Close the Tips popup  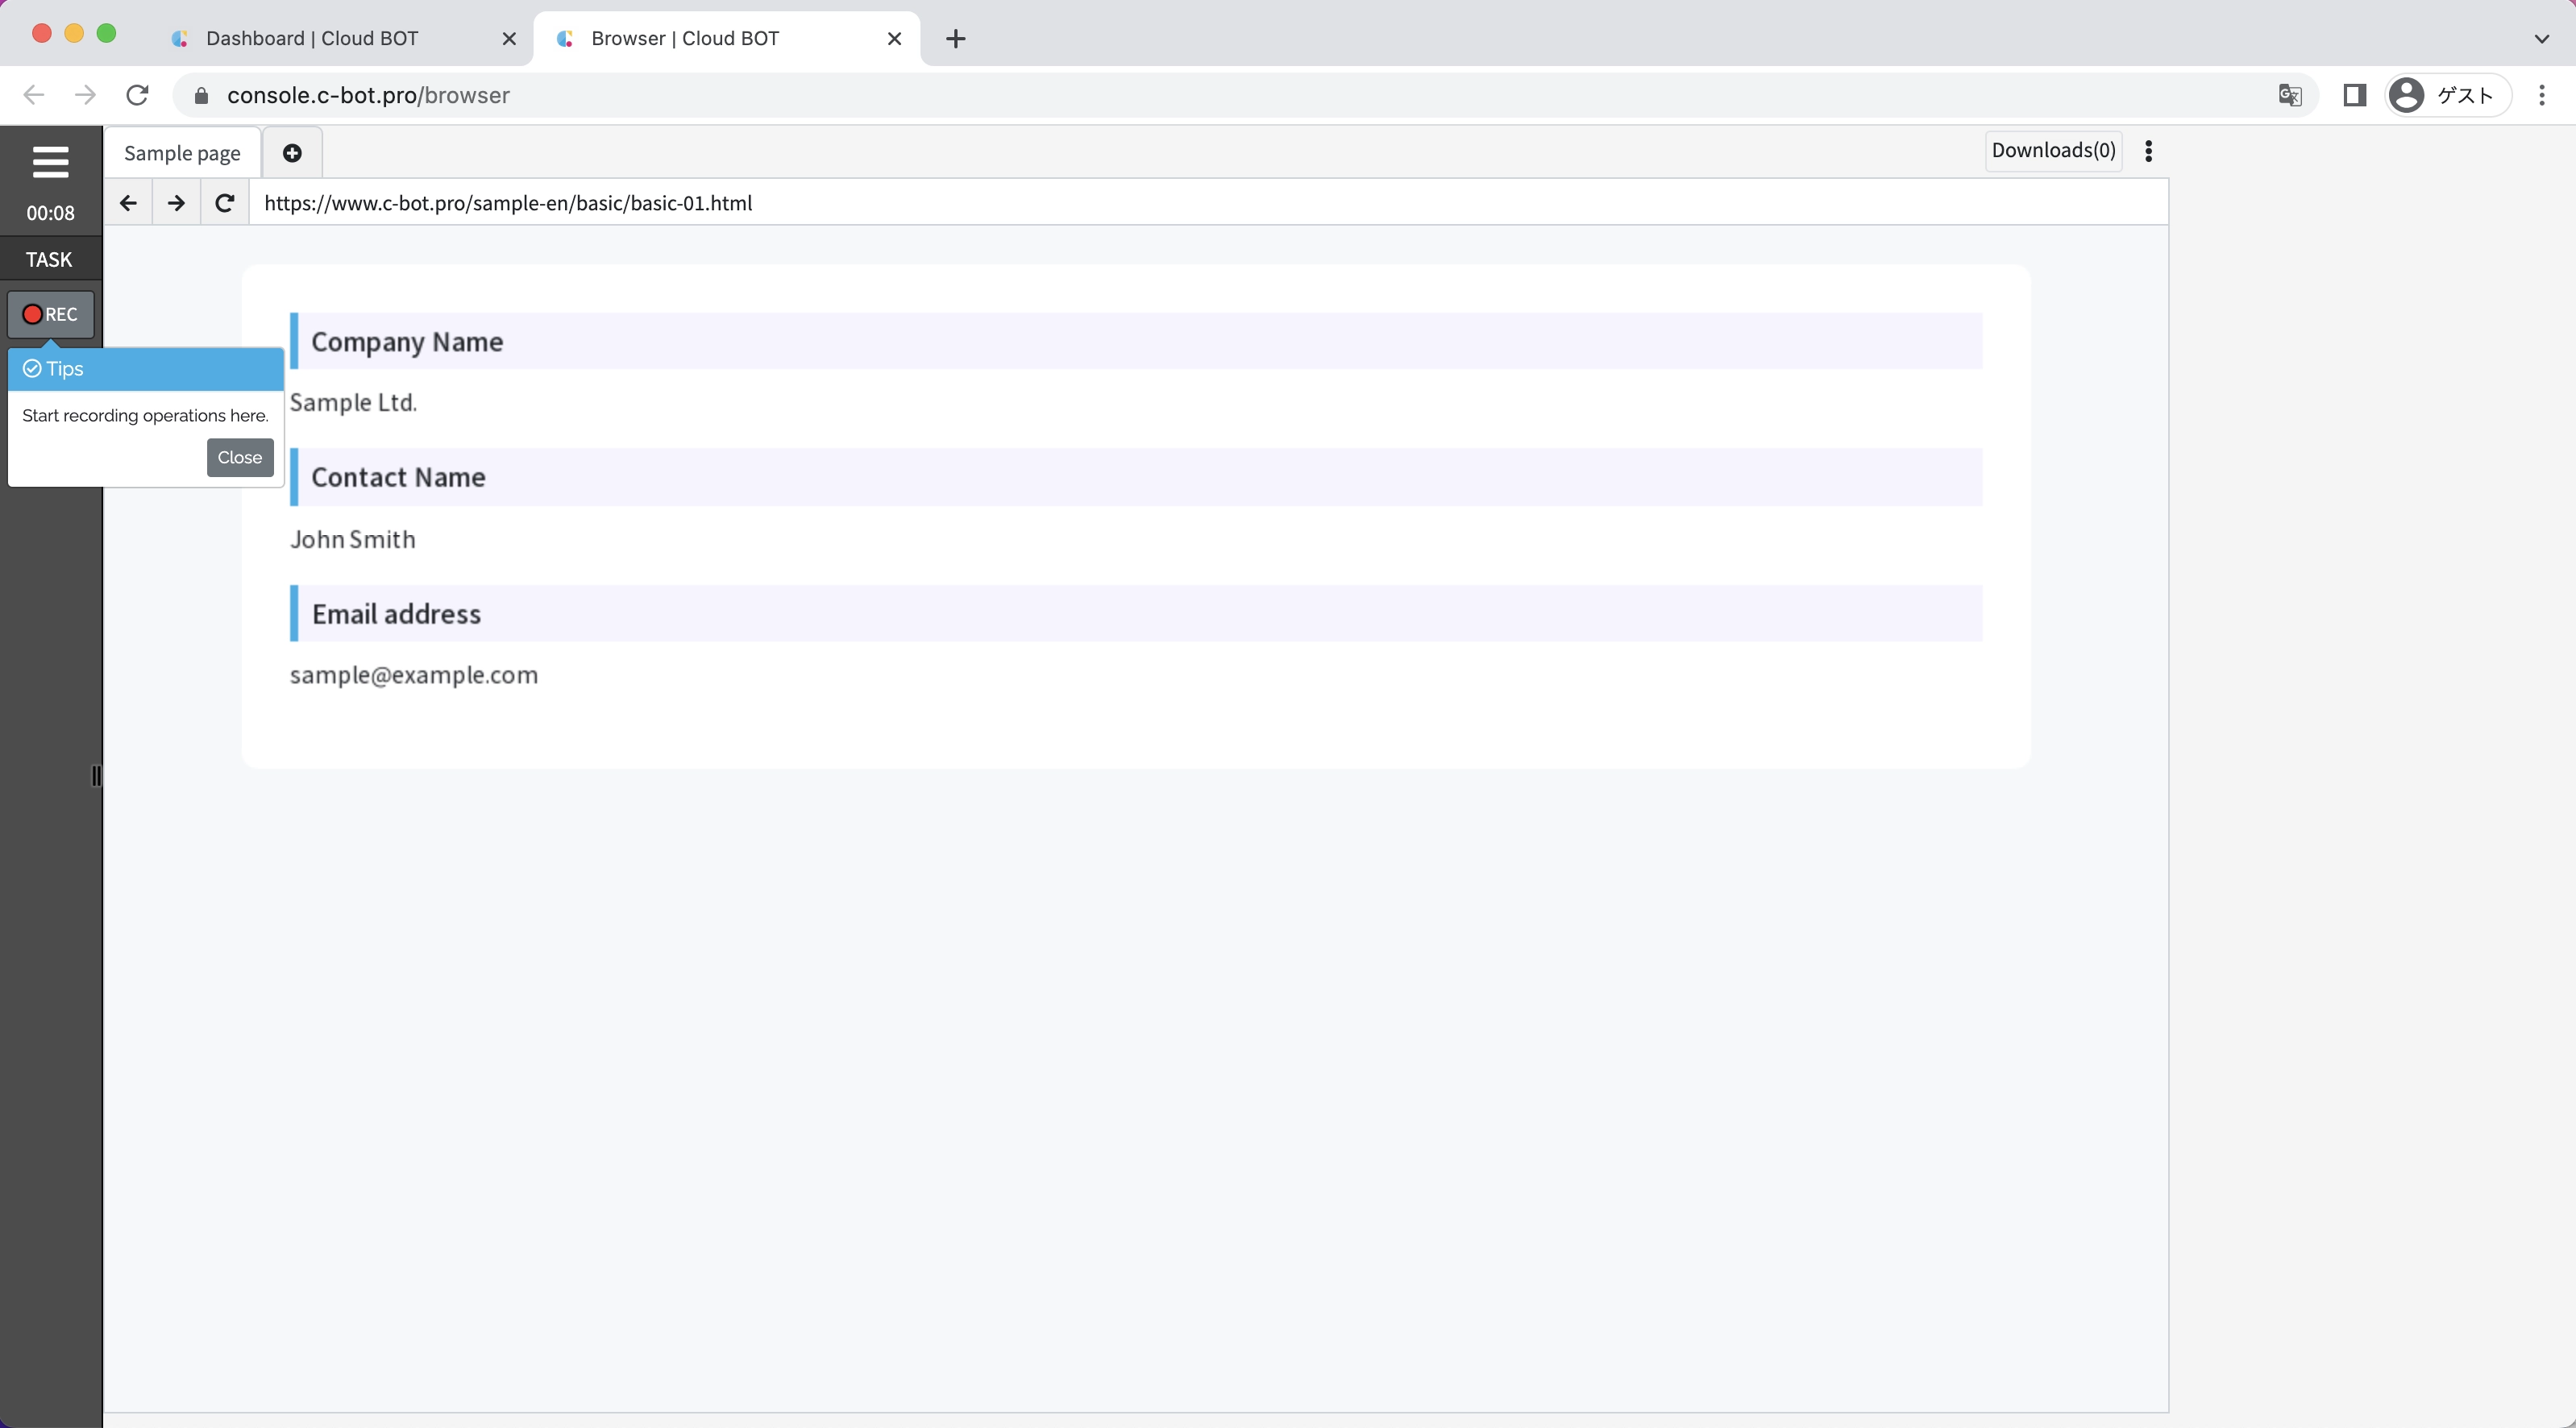[240, 457]
